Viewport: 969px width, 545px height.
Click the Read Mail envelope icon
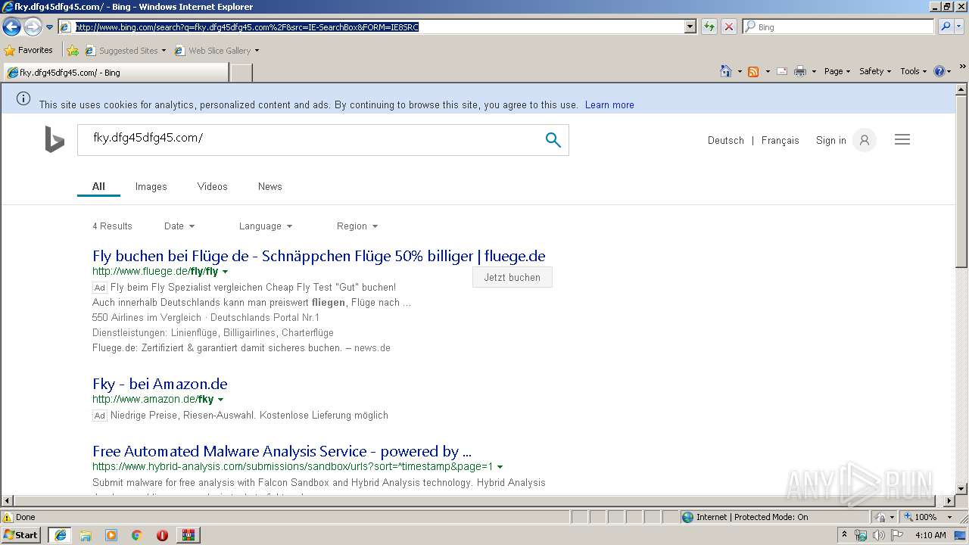click(782, 71)
